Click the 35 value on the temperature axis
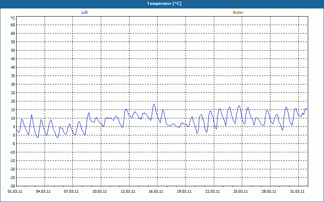Image resolution: width=324 pixels, height=202 pixels. 13,76
